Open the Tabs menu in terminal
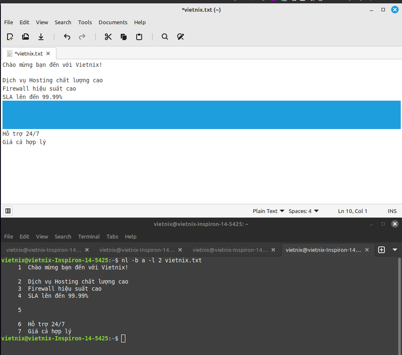The height and width of the screenshot is (355, 402). click(x=112, y=236)
